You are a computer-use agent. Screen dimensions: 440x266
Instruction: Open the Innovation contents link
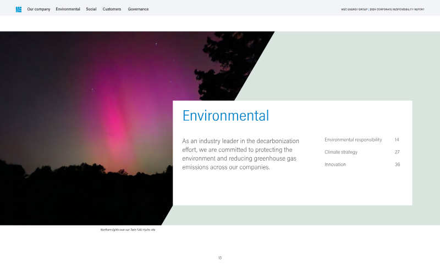coord(335,165)
